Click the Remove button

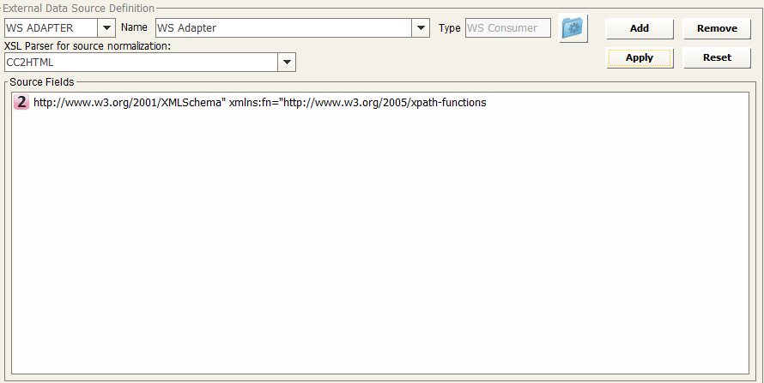click(x=717, y=28)
